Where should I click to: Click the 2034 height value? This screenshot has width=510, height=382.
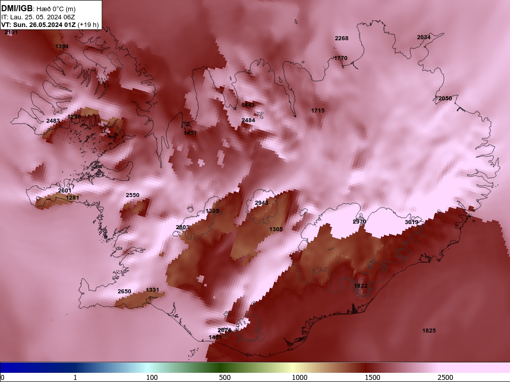424,37
